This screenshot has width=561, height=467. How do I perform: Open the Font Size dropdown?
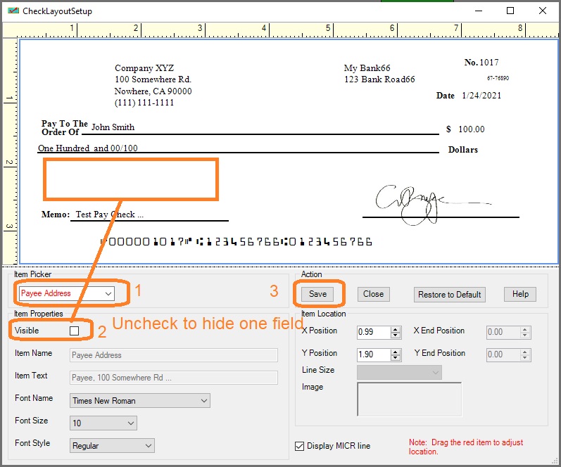click(x=130, y=423)
